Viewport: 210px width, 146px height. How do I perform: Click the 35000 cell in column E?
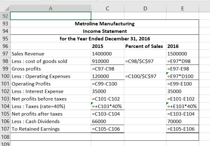183,91
